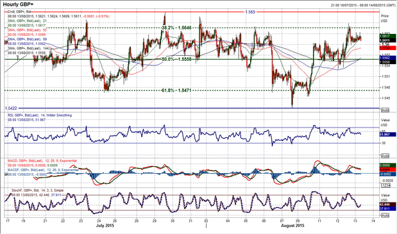Click the MACD Exponential legend label
The width and height of the screenshot is (397, 234).
point(42,161)
